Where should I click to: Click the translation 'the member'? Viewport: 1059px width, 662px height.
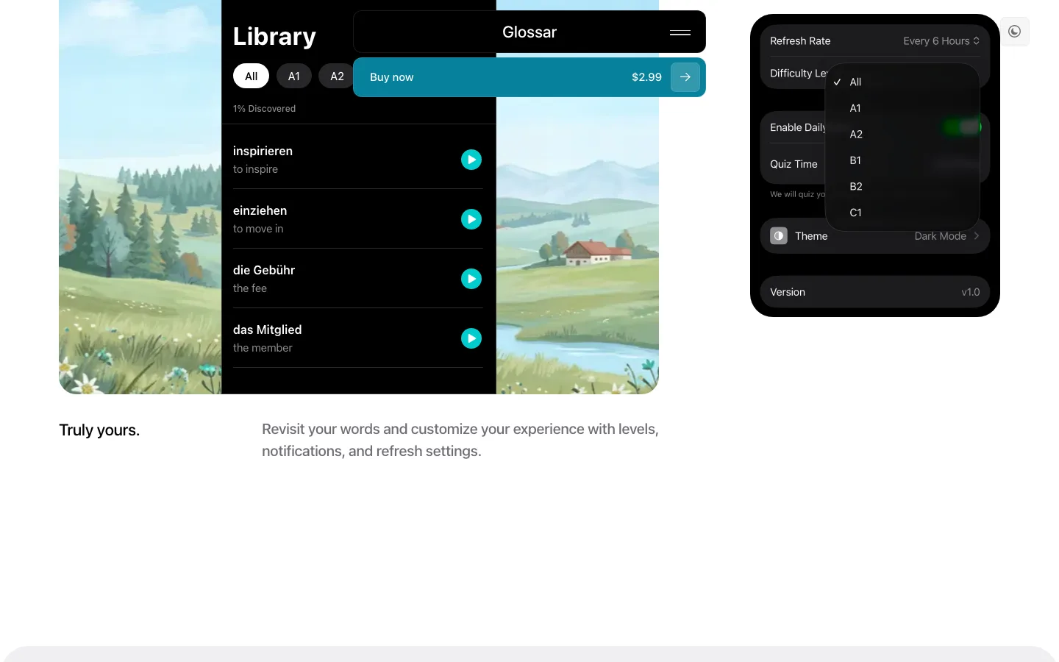[263, 348]
